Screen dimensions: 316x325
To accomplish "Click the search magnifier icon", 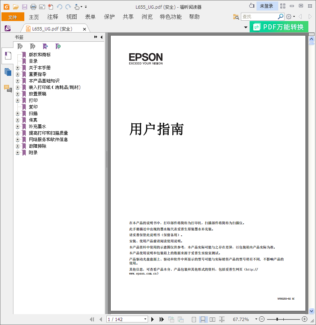I will (280, 16).
